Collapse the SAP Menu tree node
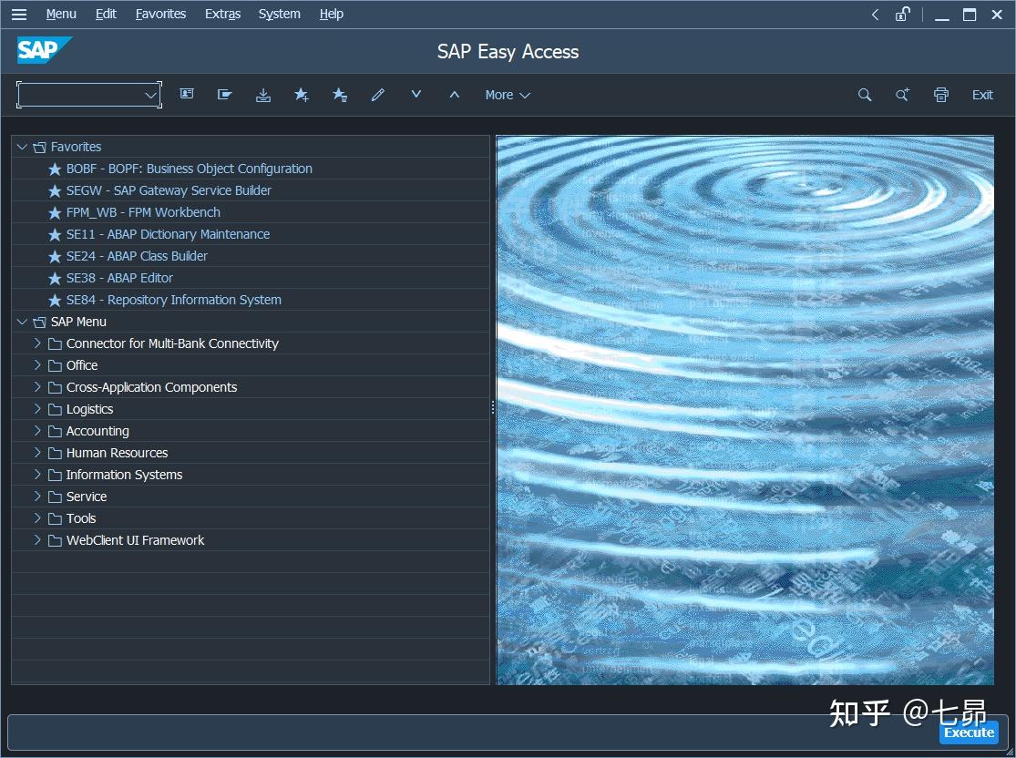Viewport: 1016px width, 758px height. coord(22,322)
